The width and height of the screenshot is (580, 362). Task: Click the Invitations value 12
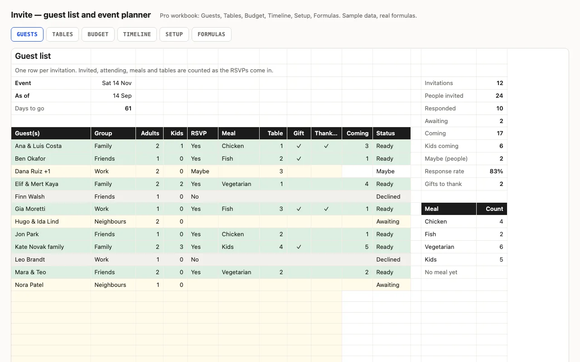492,83
